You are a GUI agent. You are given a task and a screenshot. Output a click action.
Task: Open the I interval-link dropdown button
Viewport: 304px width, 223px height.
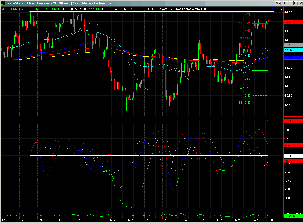tap(285, 3)
